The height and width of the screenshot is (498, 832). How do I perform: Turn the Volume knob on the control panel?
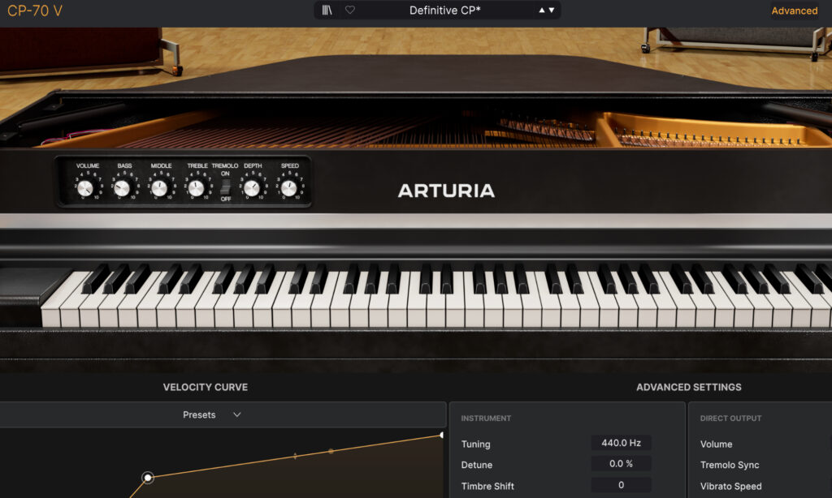pos(84,187)
